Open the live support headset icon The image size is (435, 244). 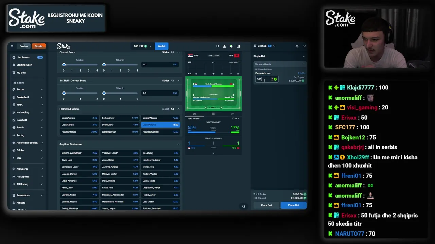(244, 206)
